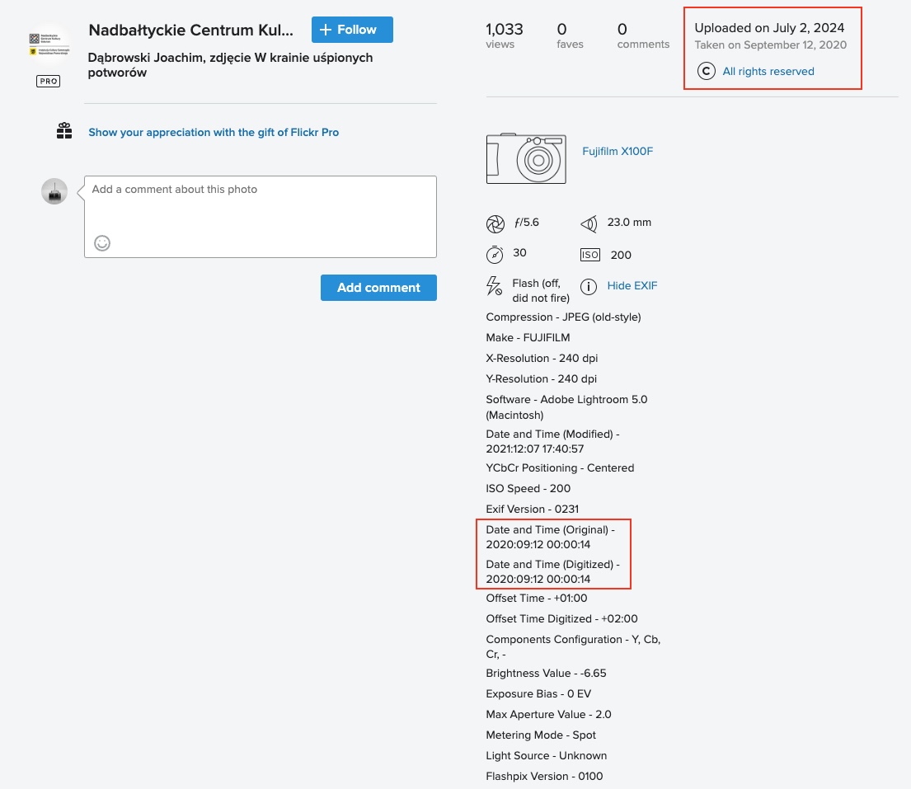Screen dimensions: 911x789
Task: Open the emoji smiley picker
Action: click(102, 243)
